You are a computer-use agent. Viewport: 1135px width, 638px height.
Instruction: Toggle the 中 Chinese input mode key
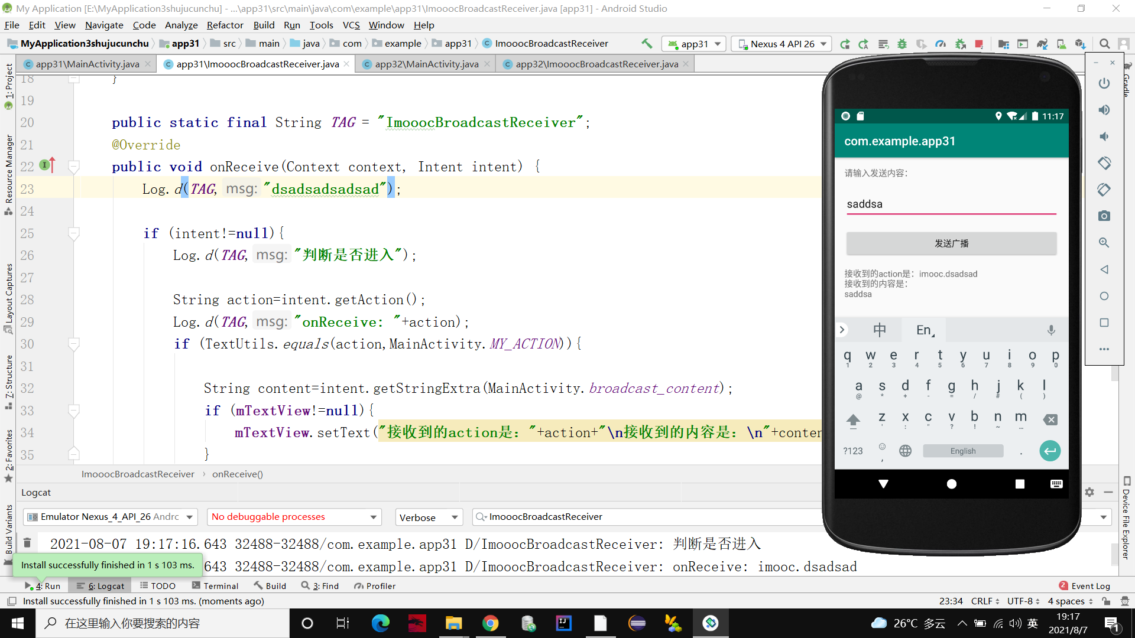pyautogui.click(x=880, y=330)
